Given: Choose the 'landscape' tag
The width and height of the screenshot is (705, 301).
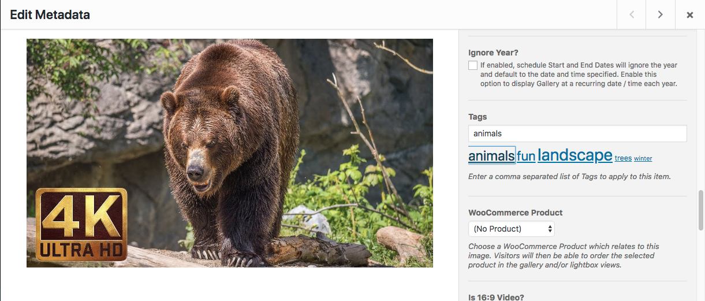Looking at the screenshot, I should point(575,155).
